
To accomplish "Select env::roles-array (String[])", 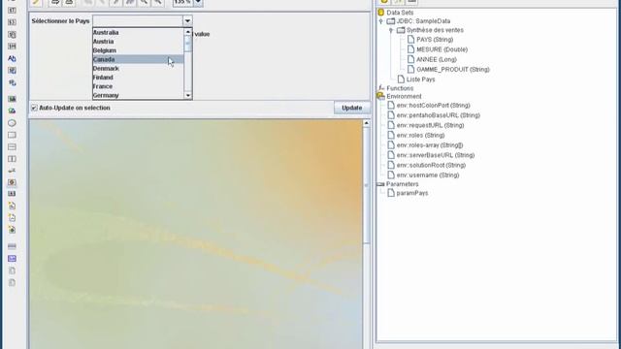I will point(429,145).
